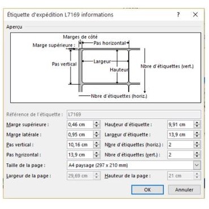209x209 pixels.
Task: Increase Hauteur d'étiquette with up arrow
Action: (197, 123)
